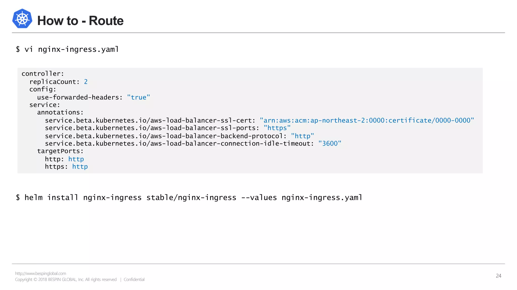Click the 'annotations:' line
This screenshot has height=290, width=517.
pos(60,112)
